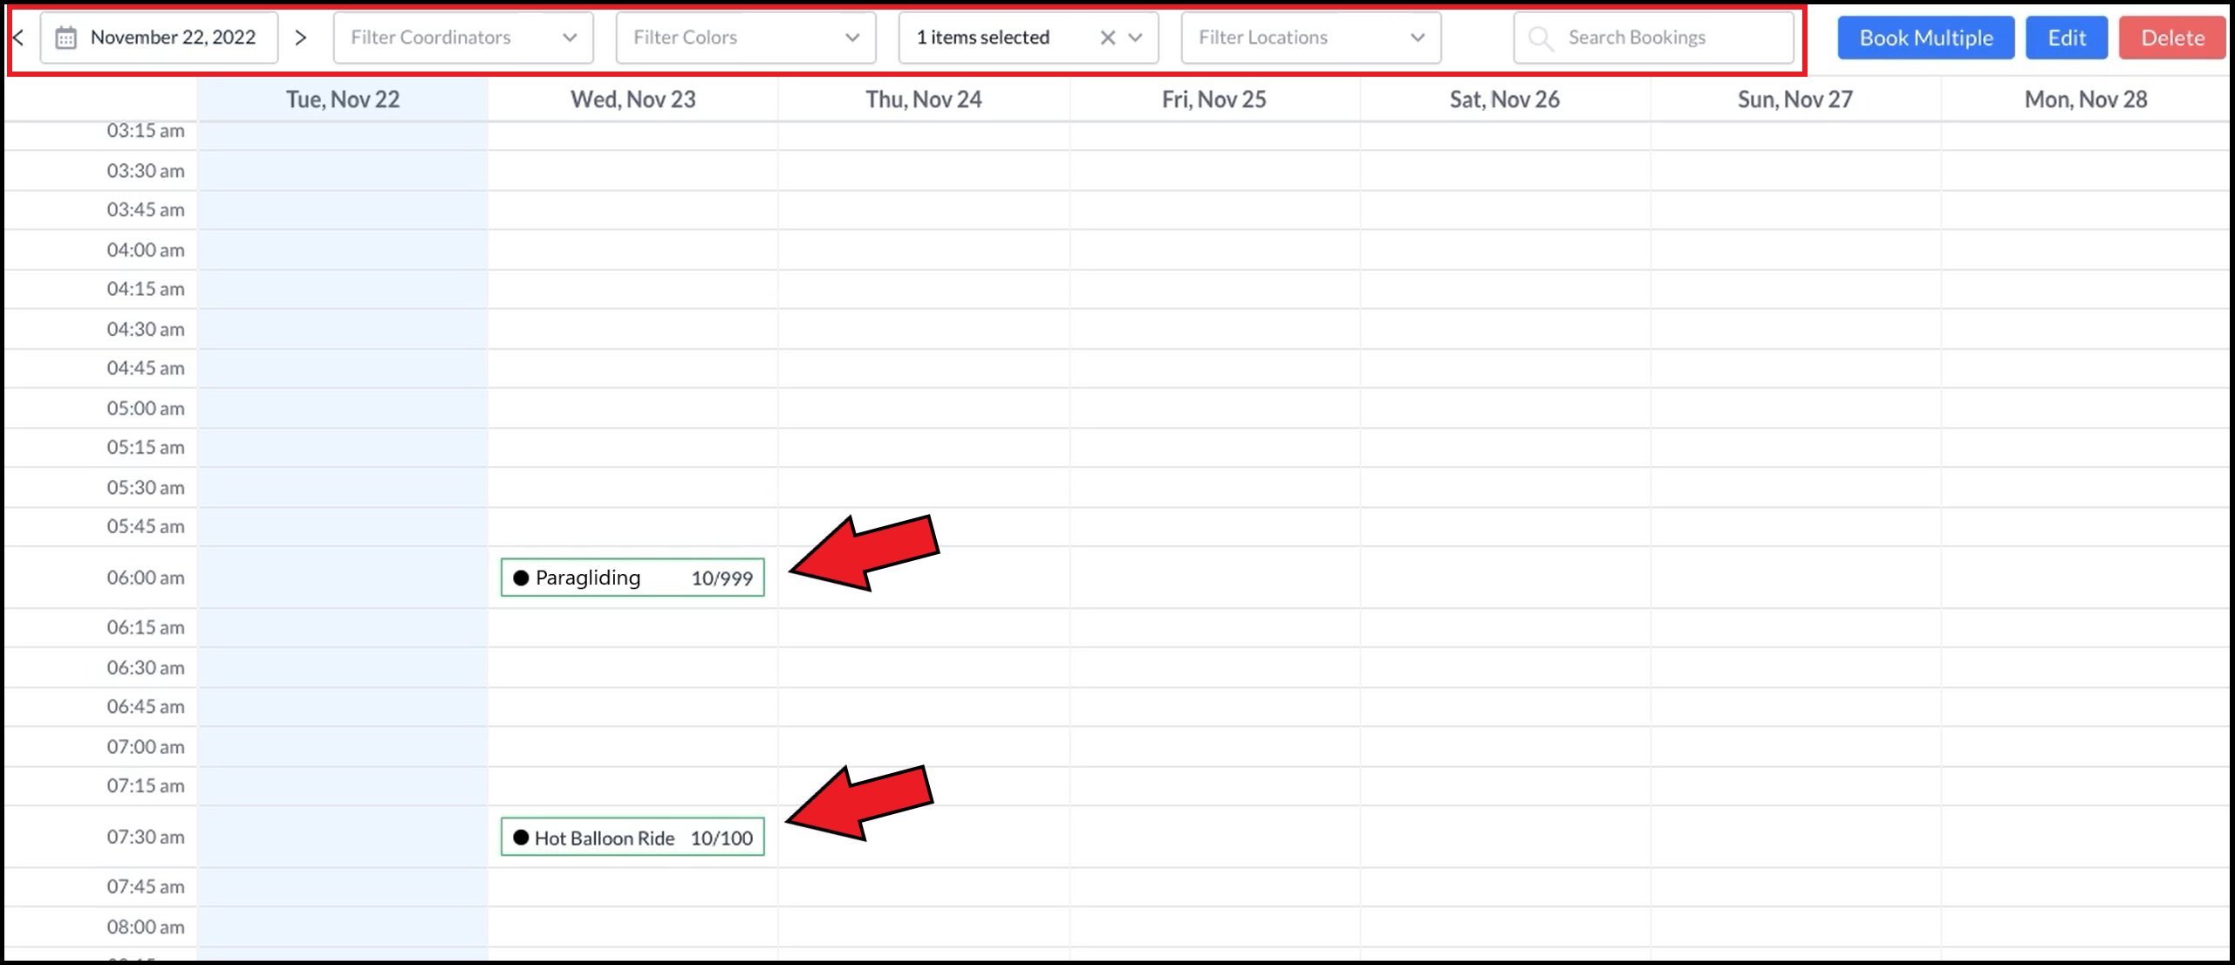Expand the Filter Coordinators dropdown
Viewport: 2235px width, 965px height.
point(571,38)
